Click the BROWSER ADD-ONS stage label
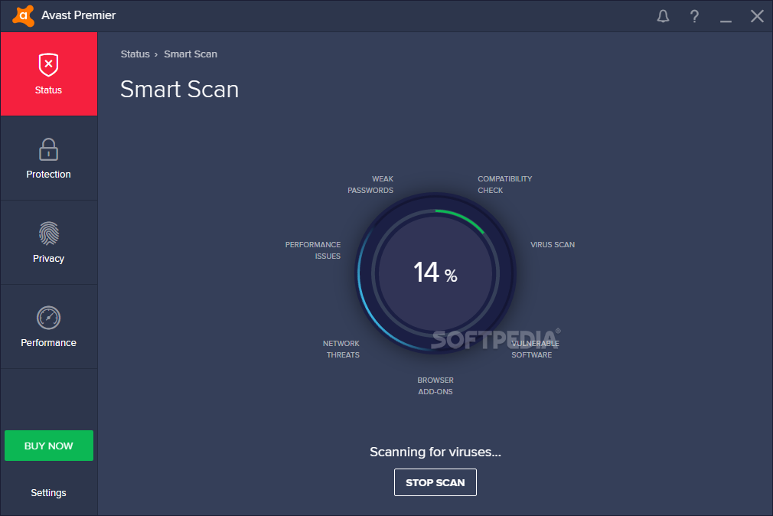The height and width of the screenshot is (516, 773). [435, 386]
